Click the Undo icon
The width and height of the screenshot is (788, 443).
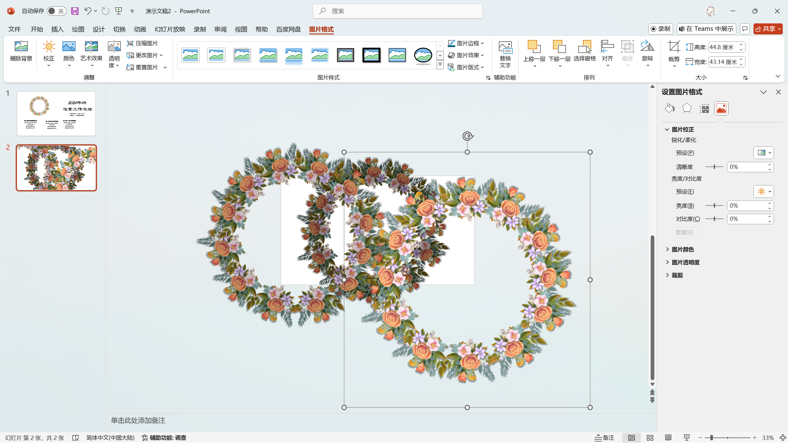(x=88, y=11)
